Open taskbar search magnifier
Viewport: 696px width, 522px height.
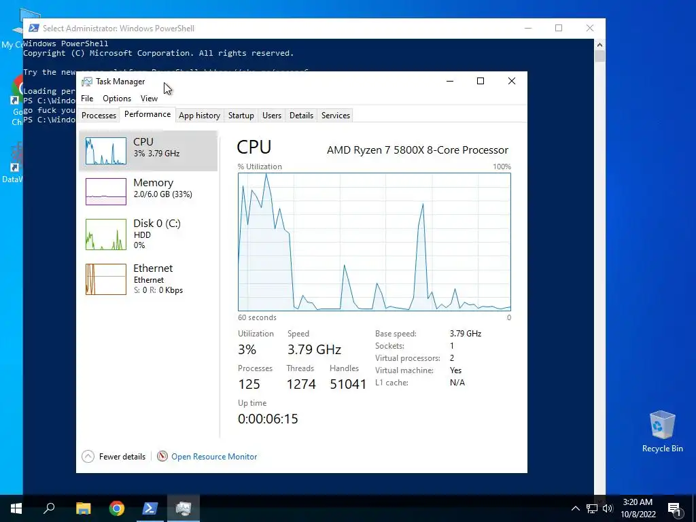pos(49,508)
